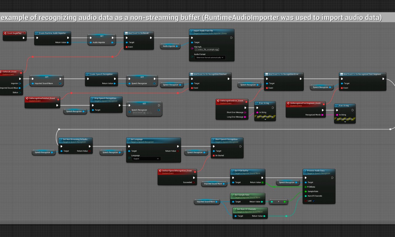Click the Bind Event to On Recognition Error icon
The height and width of the screenshot is (237, 395).
click(x=267, y=74)
